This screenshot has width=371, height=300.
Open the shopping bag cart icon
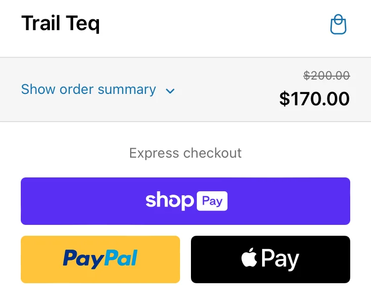(x=338, y=25)
